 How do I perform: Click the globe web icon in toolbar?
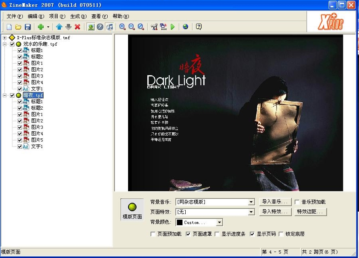click(x=185, y=27)
